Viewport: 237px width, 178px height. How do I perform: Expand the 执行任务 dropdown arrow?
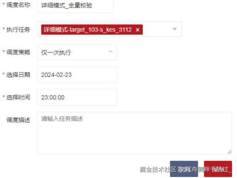pos(174,29)
